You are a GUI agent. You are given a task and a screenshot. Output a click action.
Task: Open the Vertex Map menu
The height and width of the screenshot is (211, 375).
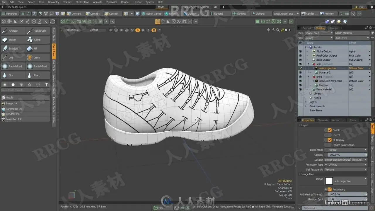point(83,2)
